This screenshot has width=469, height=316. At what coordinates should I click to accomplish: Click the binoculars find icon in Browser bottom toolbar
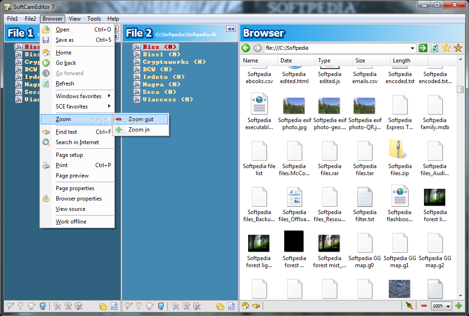[x=256, y=306]
